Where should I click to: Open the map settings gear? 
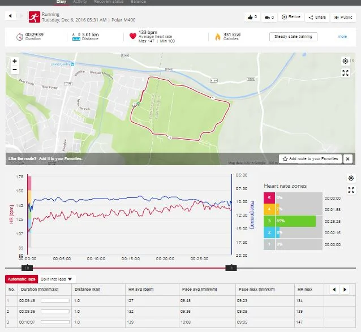point(345,61)
